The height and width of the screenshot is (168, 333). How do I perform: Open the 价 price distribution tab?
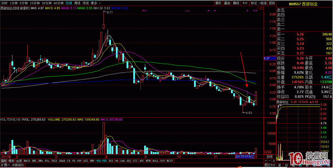click(286, 165)
